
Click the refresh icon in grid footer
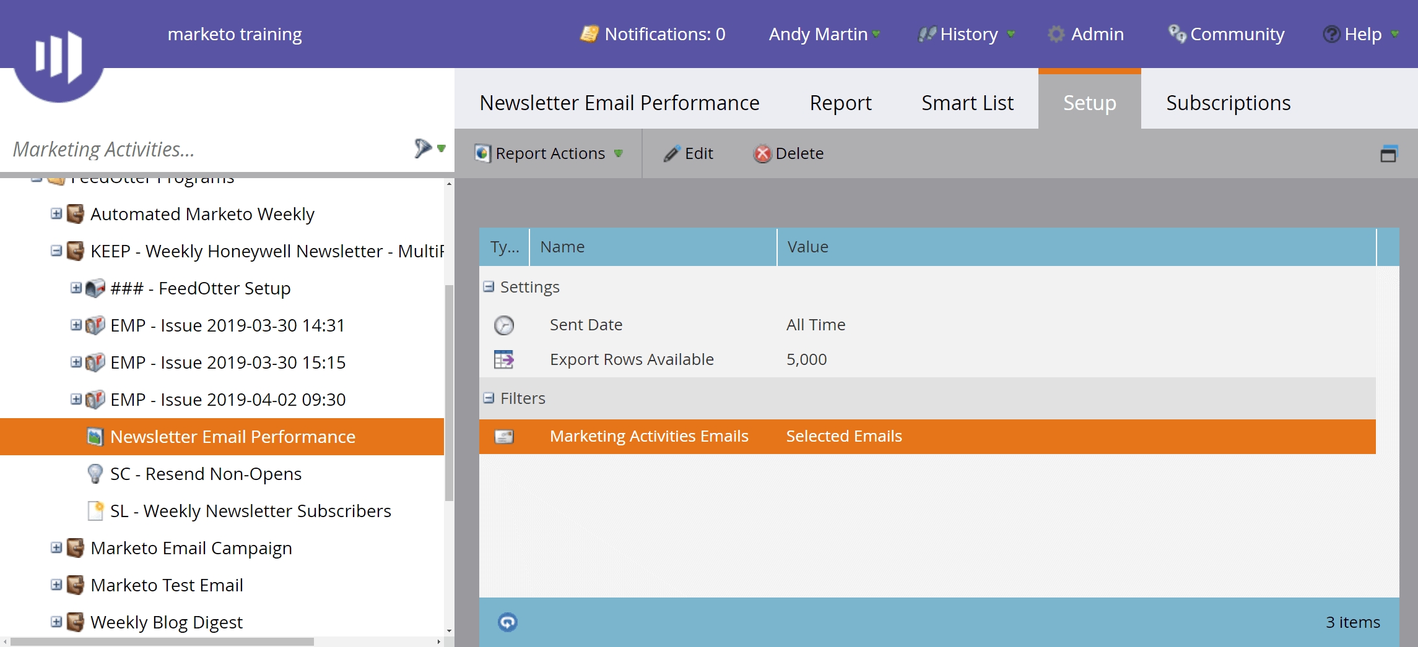[x=507, y=622]
